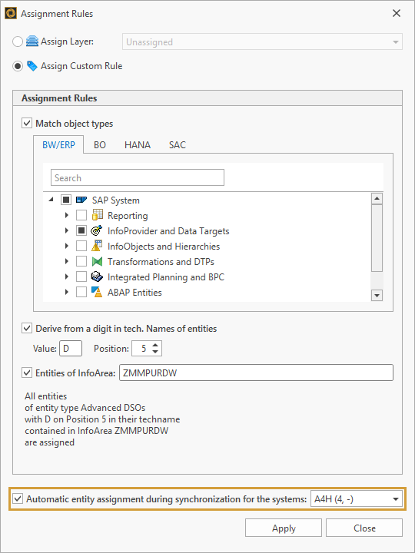Open the A4H (4, -) systems dropdown
This screenshot has width=415, height=553.
pyautogui.click(x=357, y=499)
